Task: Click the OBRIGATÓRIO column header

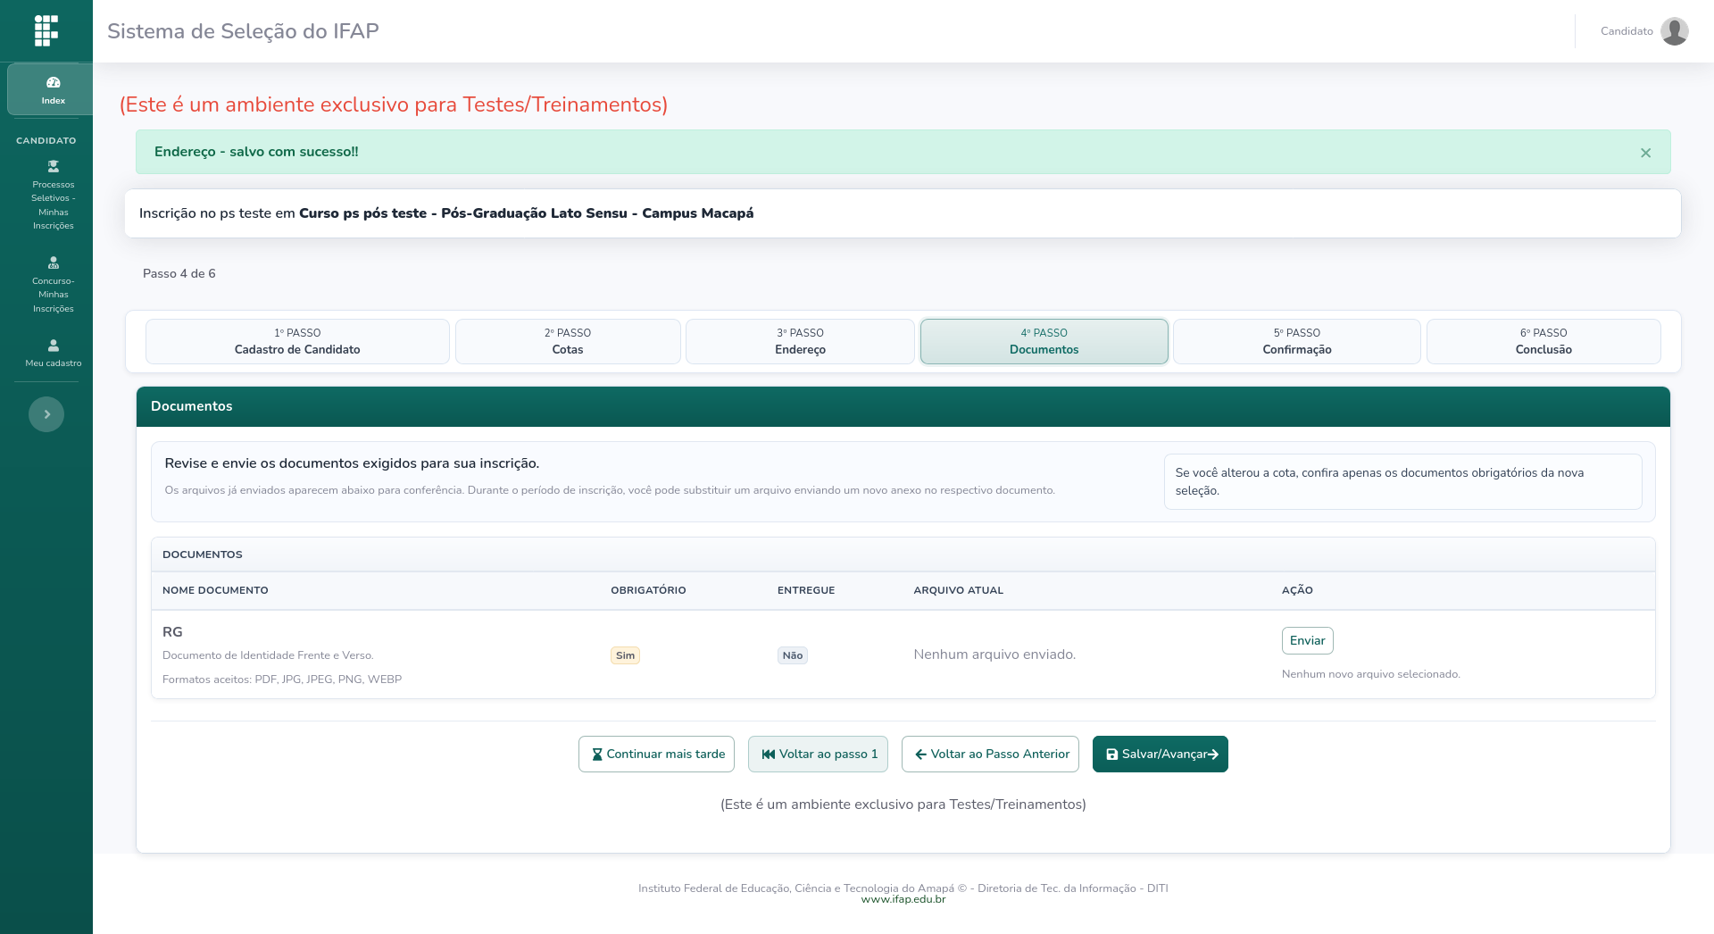Action: click(x=648, y=590)
